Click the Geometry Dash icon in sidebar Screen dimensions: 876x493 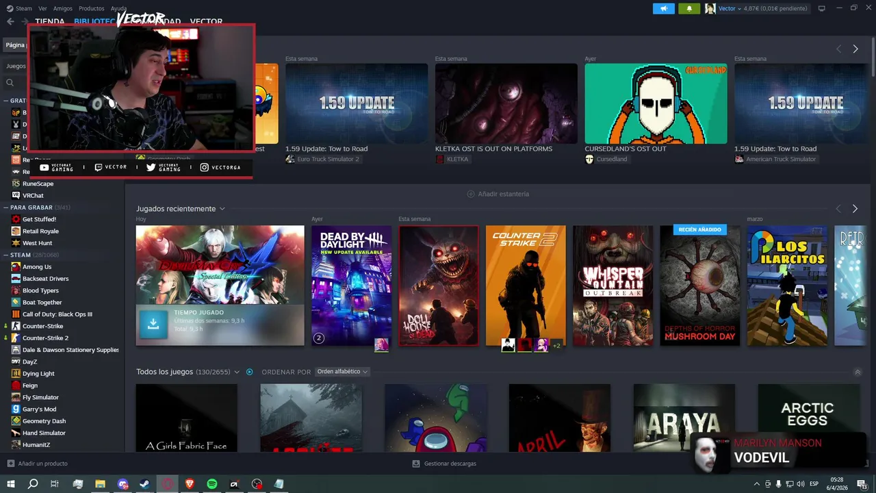pos(16,421)
